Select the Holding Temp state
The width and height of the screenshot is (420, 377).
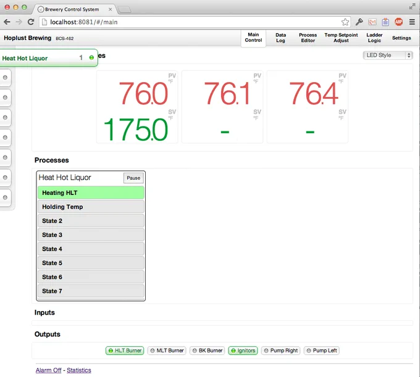coord(91,207)
